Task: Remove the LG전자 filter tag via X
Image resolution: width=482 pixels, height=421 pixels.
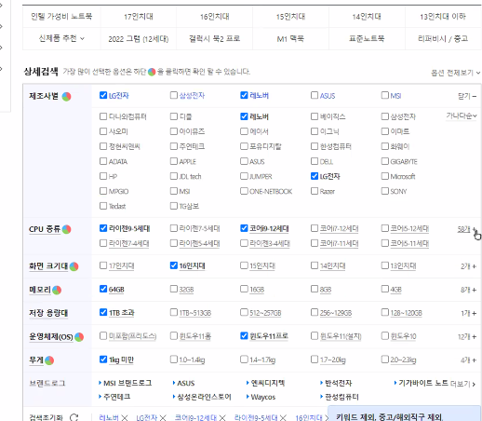Action: (x=163, y=418)
